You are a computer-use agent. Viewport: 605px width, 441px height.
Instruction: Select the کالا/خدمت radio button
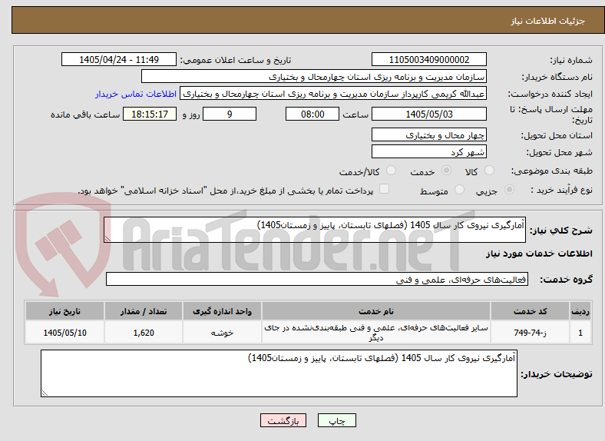[x=392, y=171]
